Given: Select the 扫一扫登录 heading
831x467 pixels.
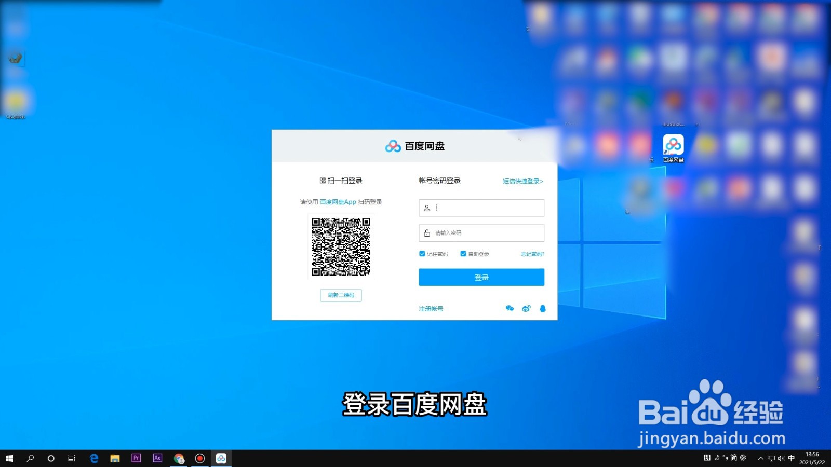Looking at the screenshot, I should (341, 181).
